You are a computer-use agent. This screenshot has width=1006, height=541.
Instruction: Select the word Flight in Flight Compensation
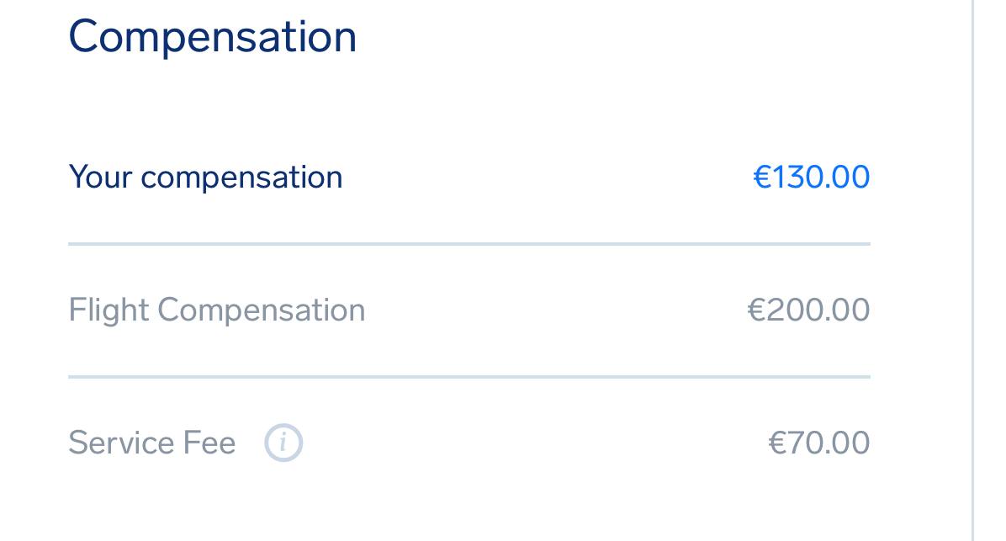[109, 310]
